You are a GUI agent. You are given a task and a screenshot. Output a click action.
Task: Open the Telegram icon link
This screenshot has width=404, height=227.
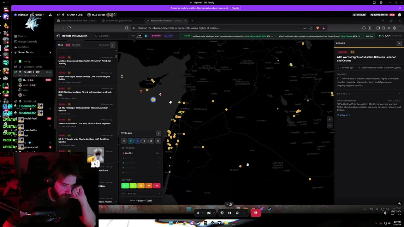coord(146,36)
